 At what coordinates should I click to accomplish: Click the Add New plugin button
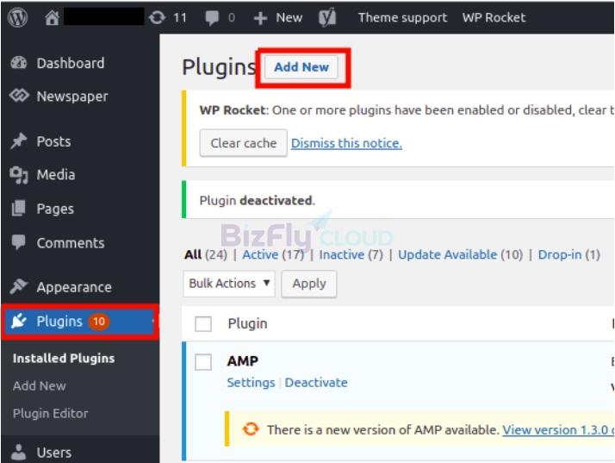[x=301, y=67]
